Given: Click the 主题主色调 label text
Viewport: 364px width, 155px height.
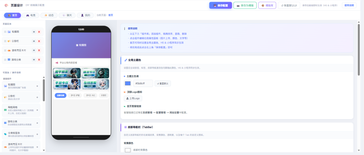Looking at the screenshot, I should point(133,76).
